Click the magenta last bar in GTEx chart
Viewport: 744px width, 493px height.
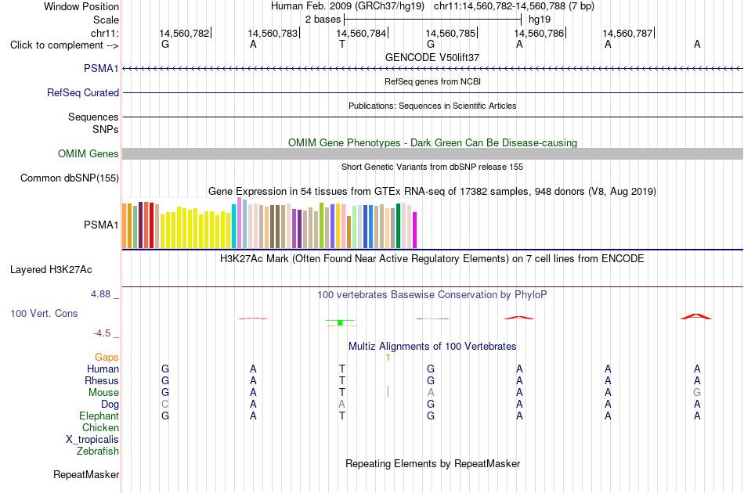click(415, 230)
